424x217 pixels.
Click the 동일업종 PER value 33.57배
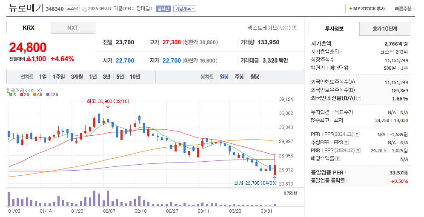click(398, 173)
